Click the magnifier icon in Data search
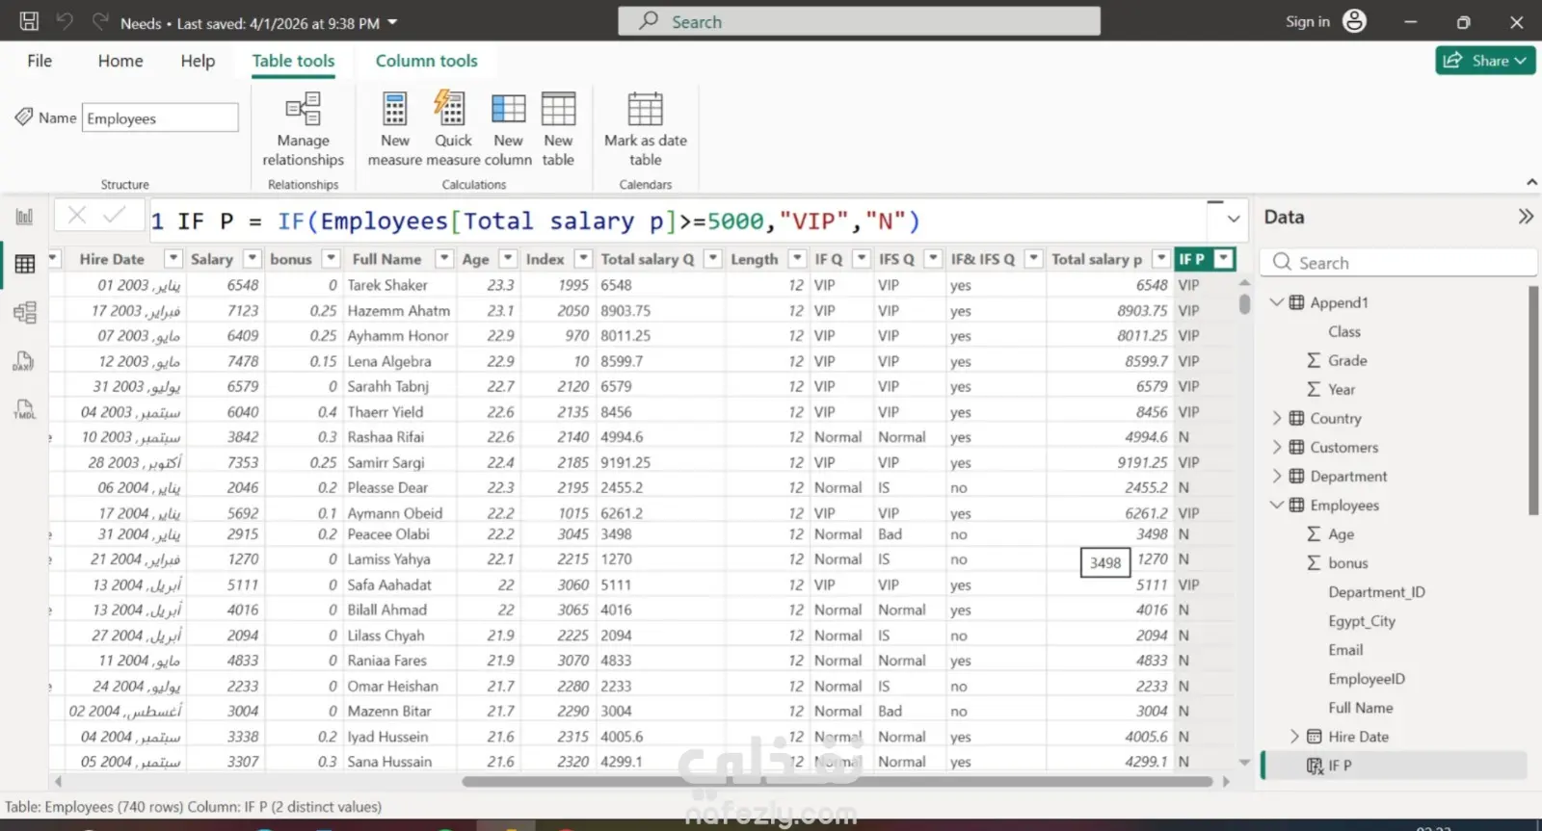The width and height of the screenshot is (1542, 831). 1281,262
